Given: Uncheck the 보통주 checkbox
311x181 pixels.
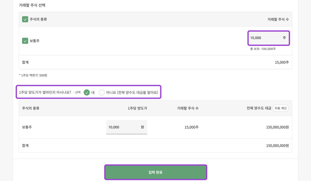Looking at the screenshot, I should point(25,41).
